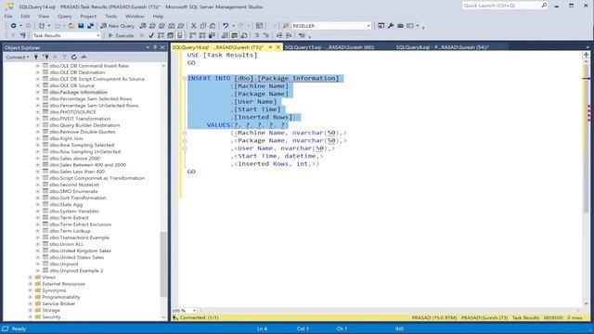The height and width of the screenshot is (334, 594).
Task: Open the File menu
Action: pos(8,17)
